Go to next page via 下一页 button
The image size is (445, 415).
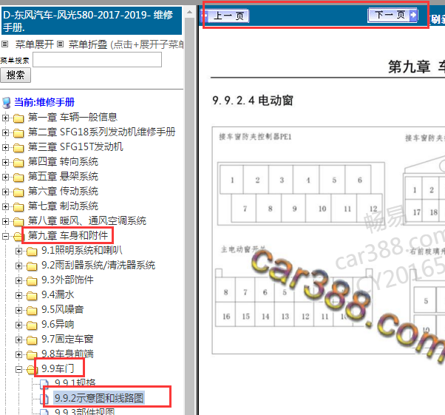tap(393, 15)
